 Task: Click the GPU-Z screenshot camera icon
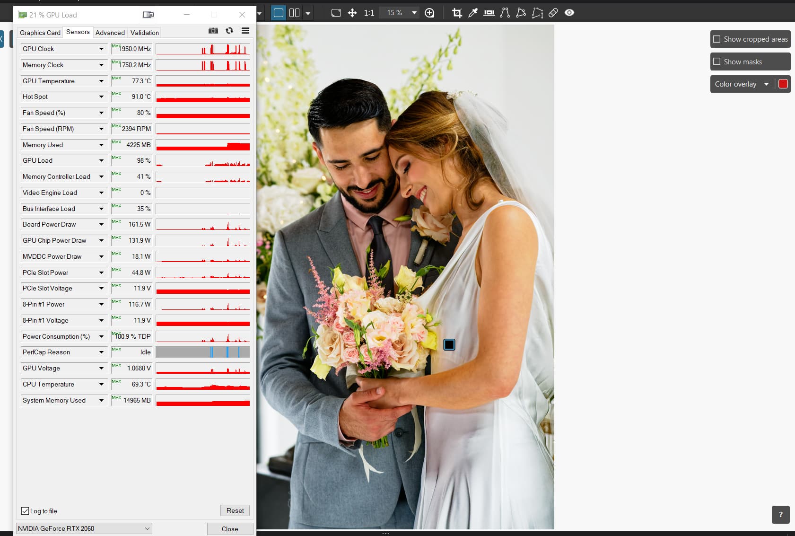pos(213,31)
